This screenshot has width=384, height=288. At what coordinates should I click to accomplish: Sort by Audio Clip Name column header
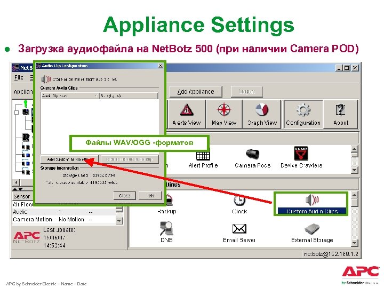click(70, 96)
